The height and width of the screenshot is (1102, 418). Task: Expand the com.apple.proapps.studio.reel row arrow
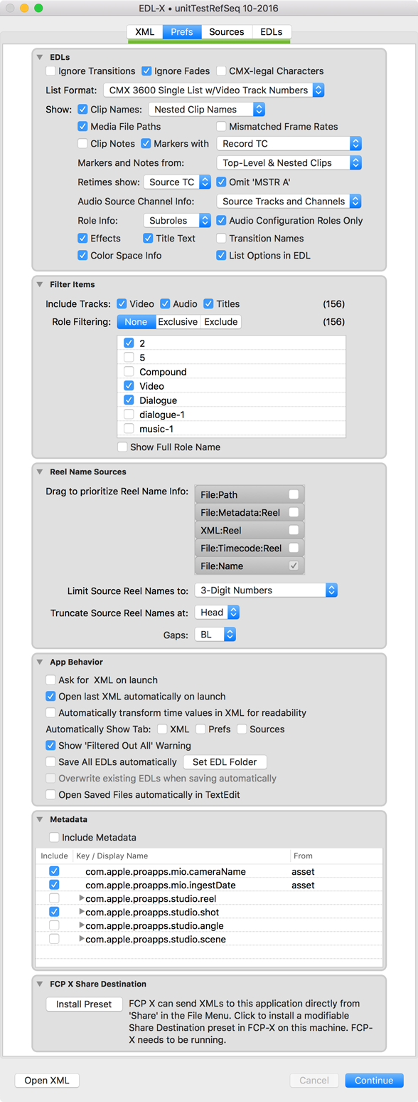click(82, 898)
